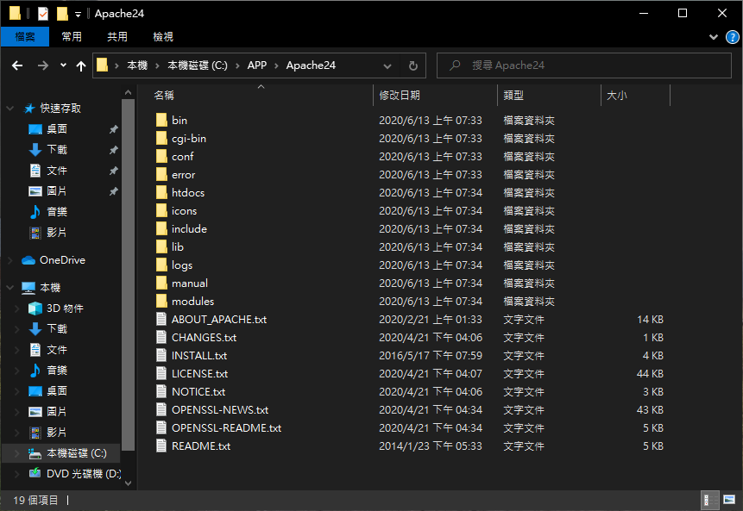743x511 pixels.
Task: Select the cgi-bin folder icon
Action: 161,138
